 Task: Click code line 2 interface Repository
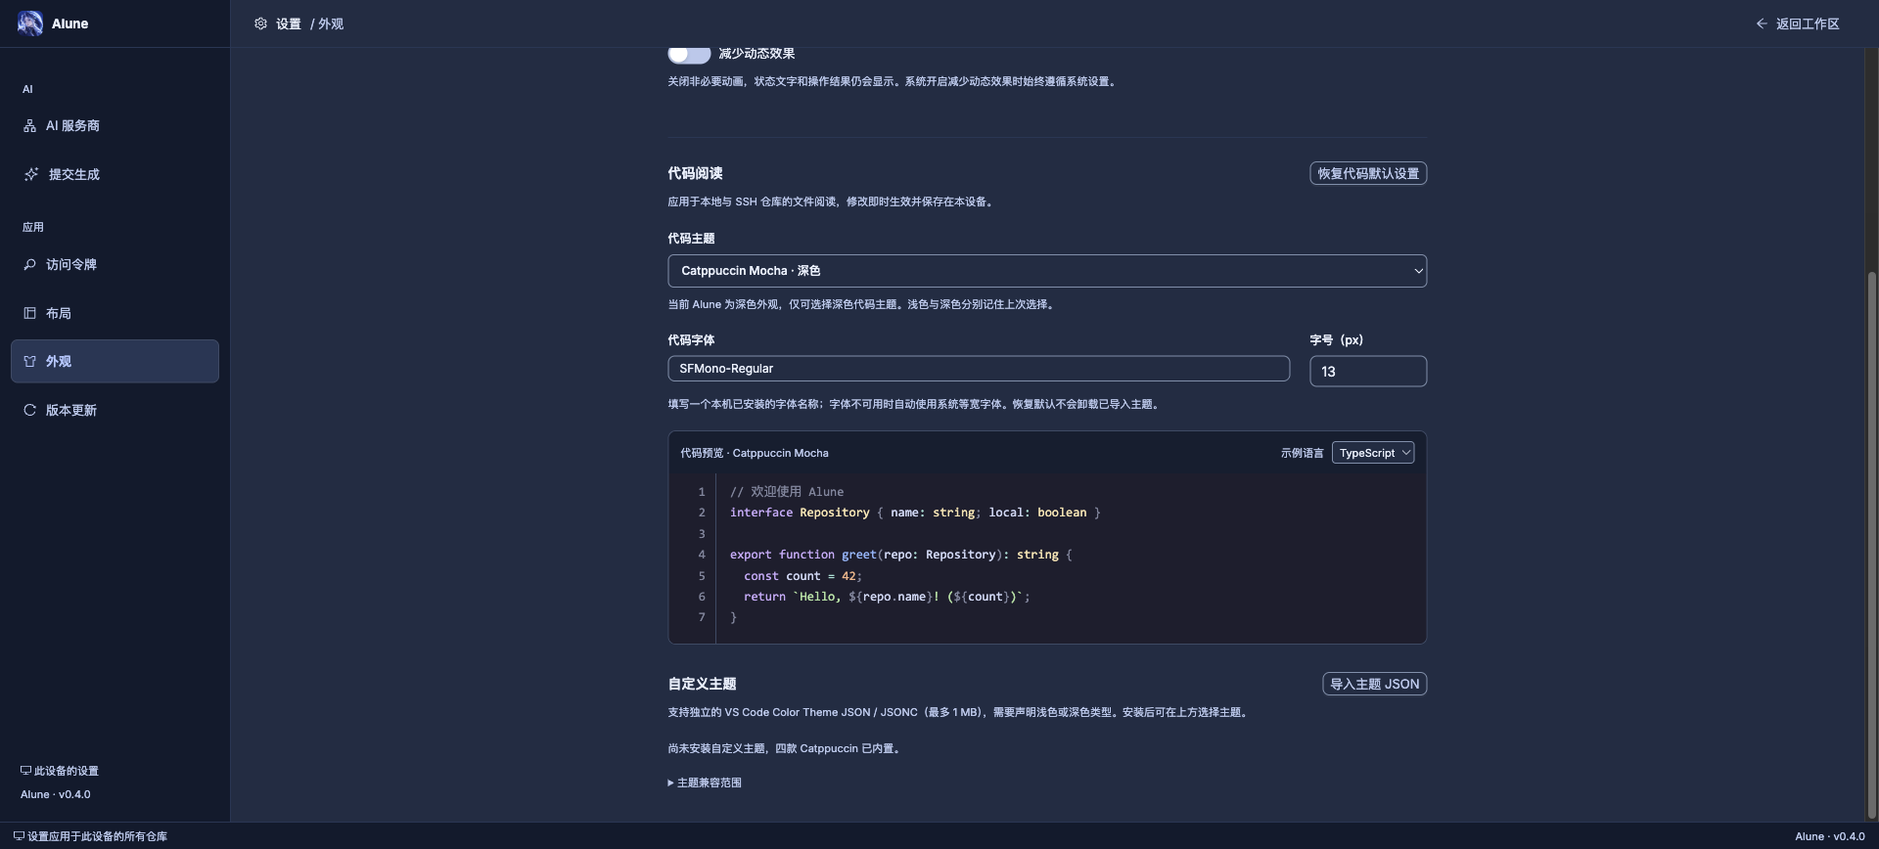coord(915,513)
